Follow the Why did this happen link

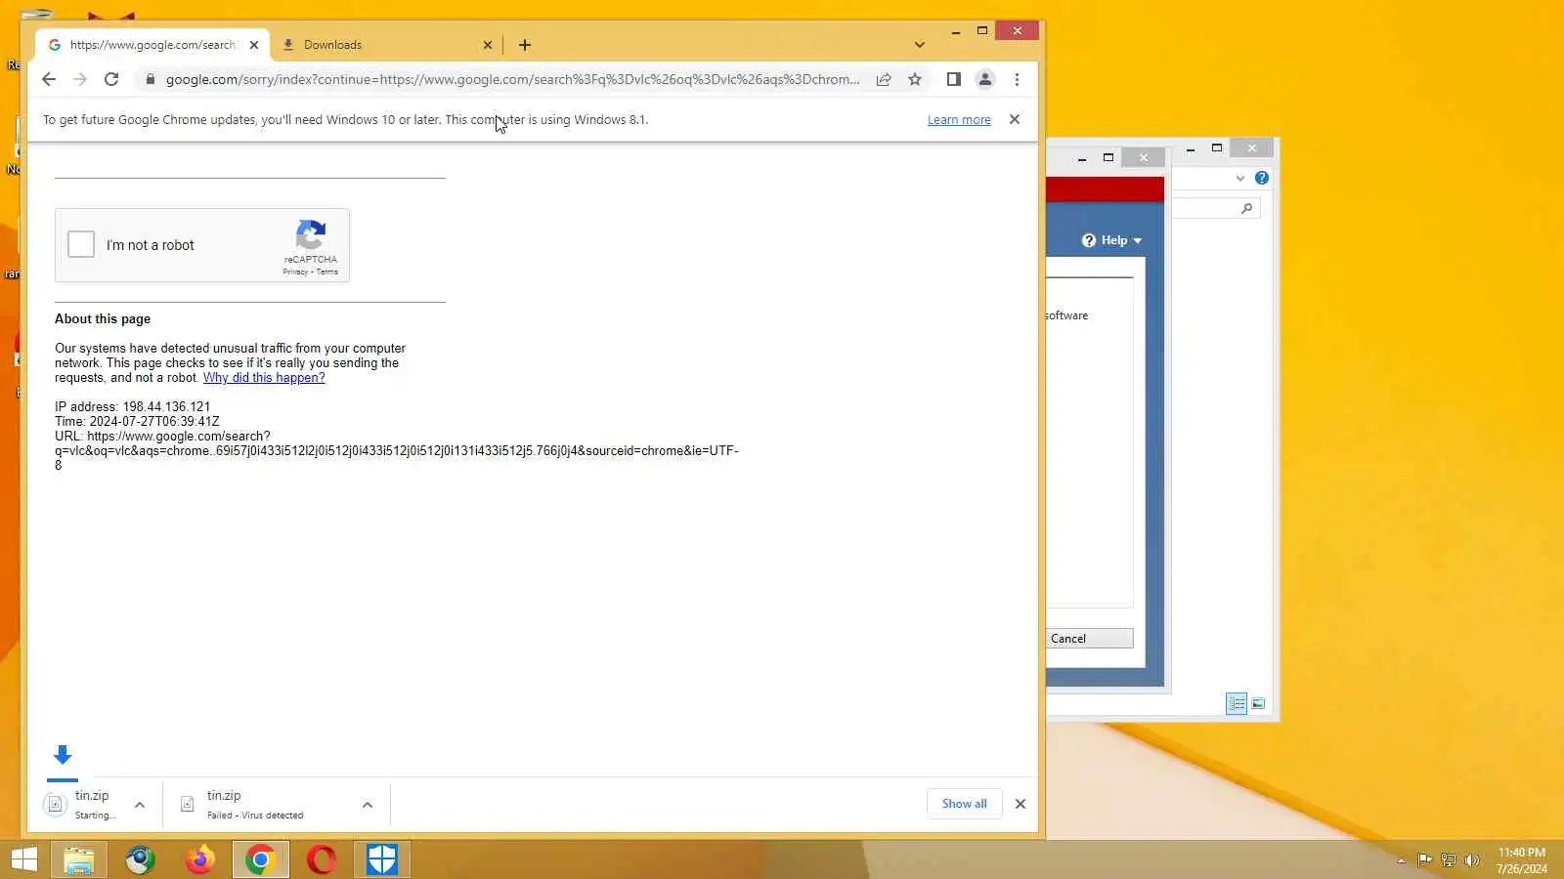coord(264,378)
